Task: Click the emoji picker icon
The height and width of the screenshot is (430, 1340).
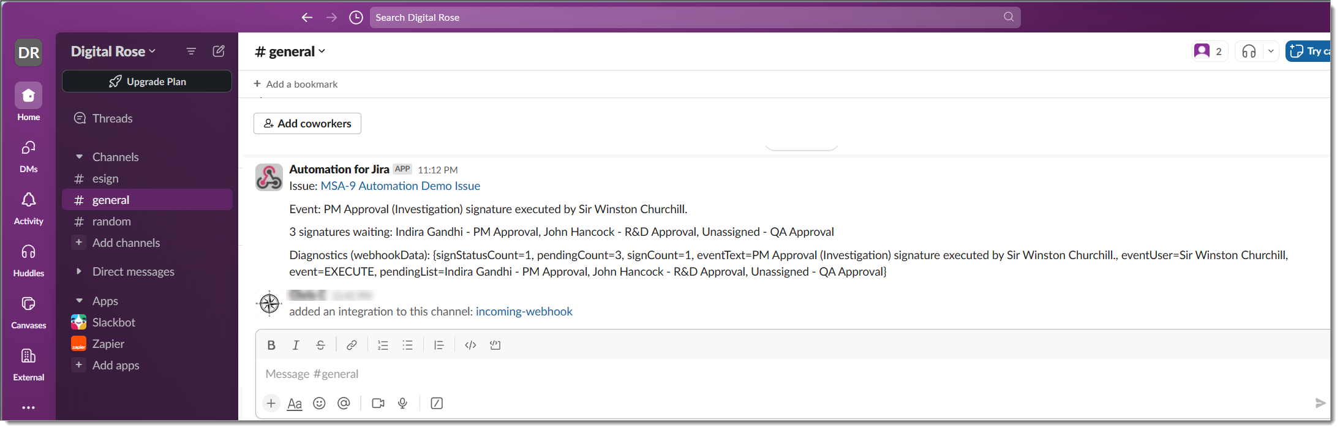Action: pos(319,403)
